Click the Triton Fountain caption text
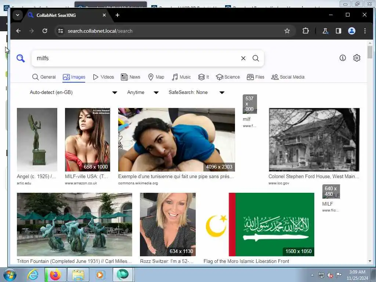 (74, 261)
